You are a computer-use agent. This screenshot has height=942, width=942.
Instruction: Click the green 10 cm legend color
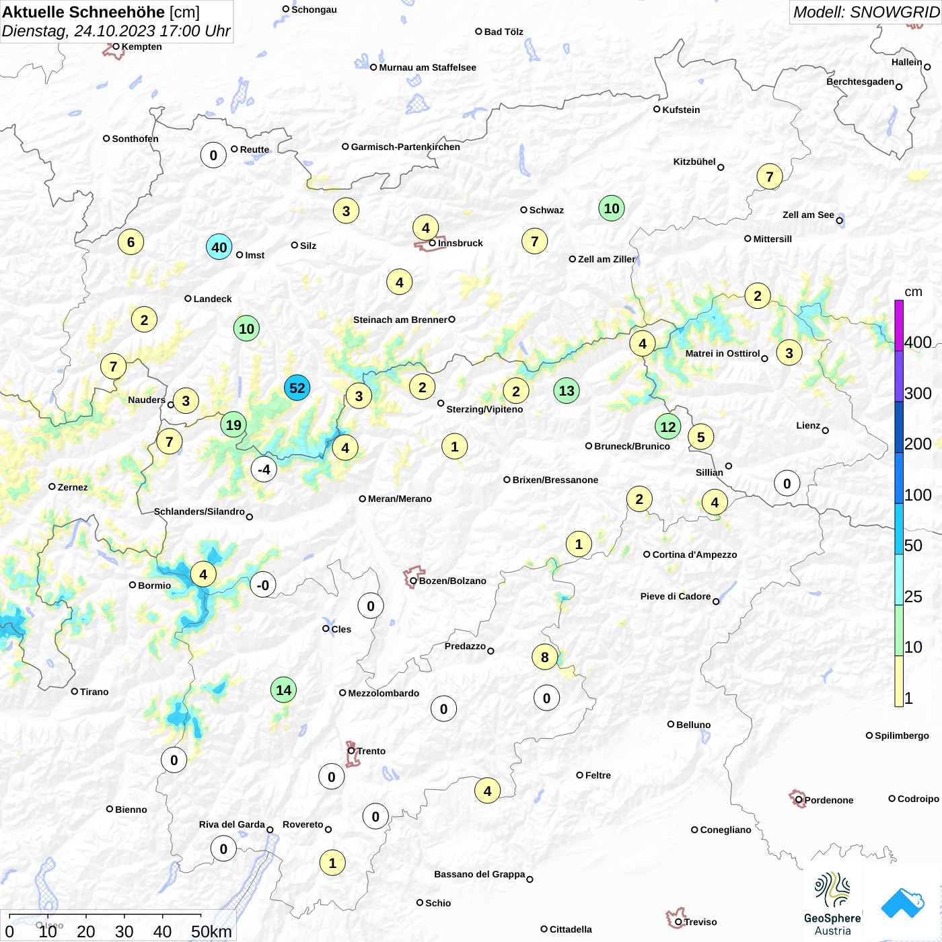pos(899,630)
